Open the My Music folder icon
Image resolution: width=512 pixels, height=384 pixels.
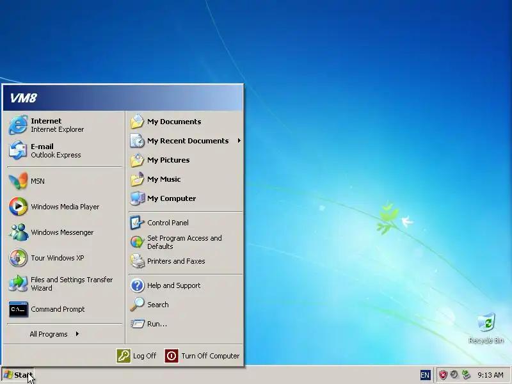137,179
